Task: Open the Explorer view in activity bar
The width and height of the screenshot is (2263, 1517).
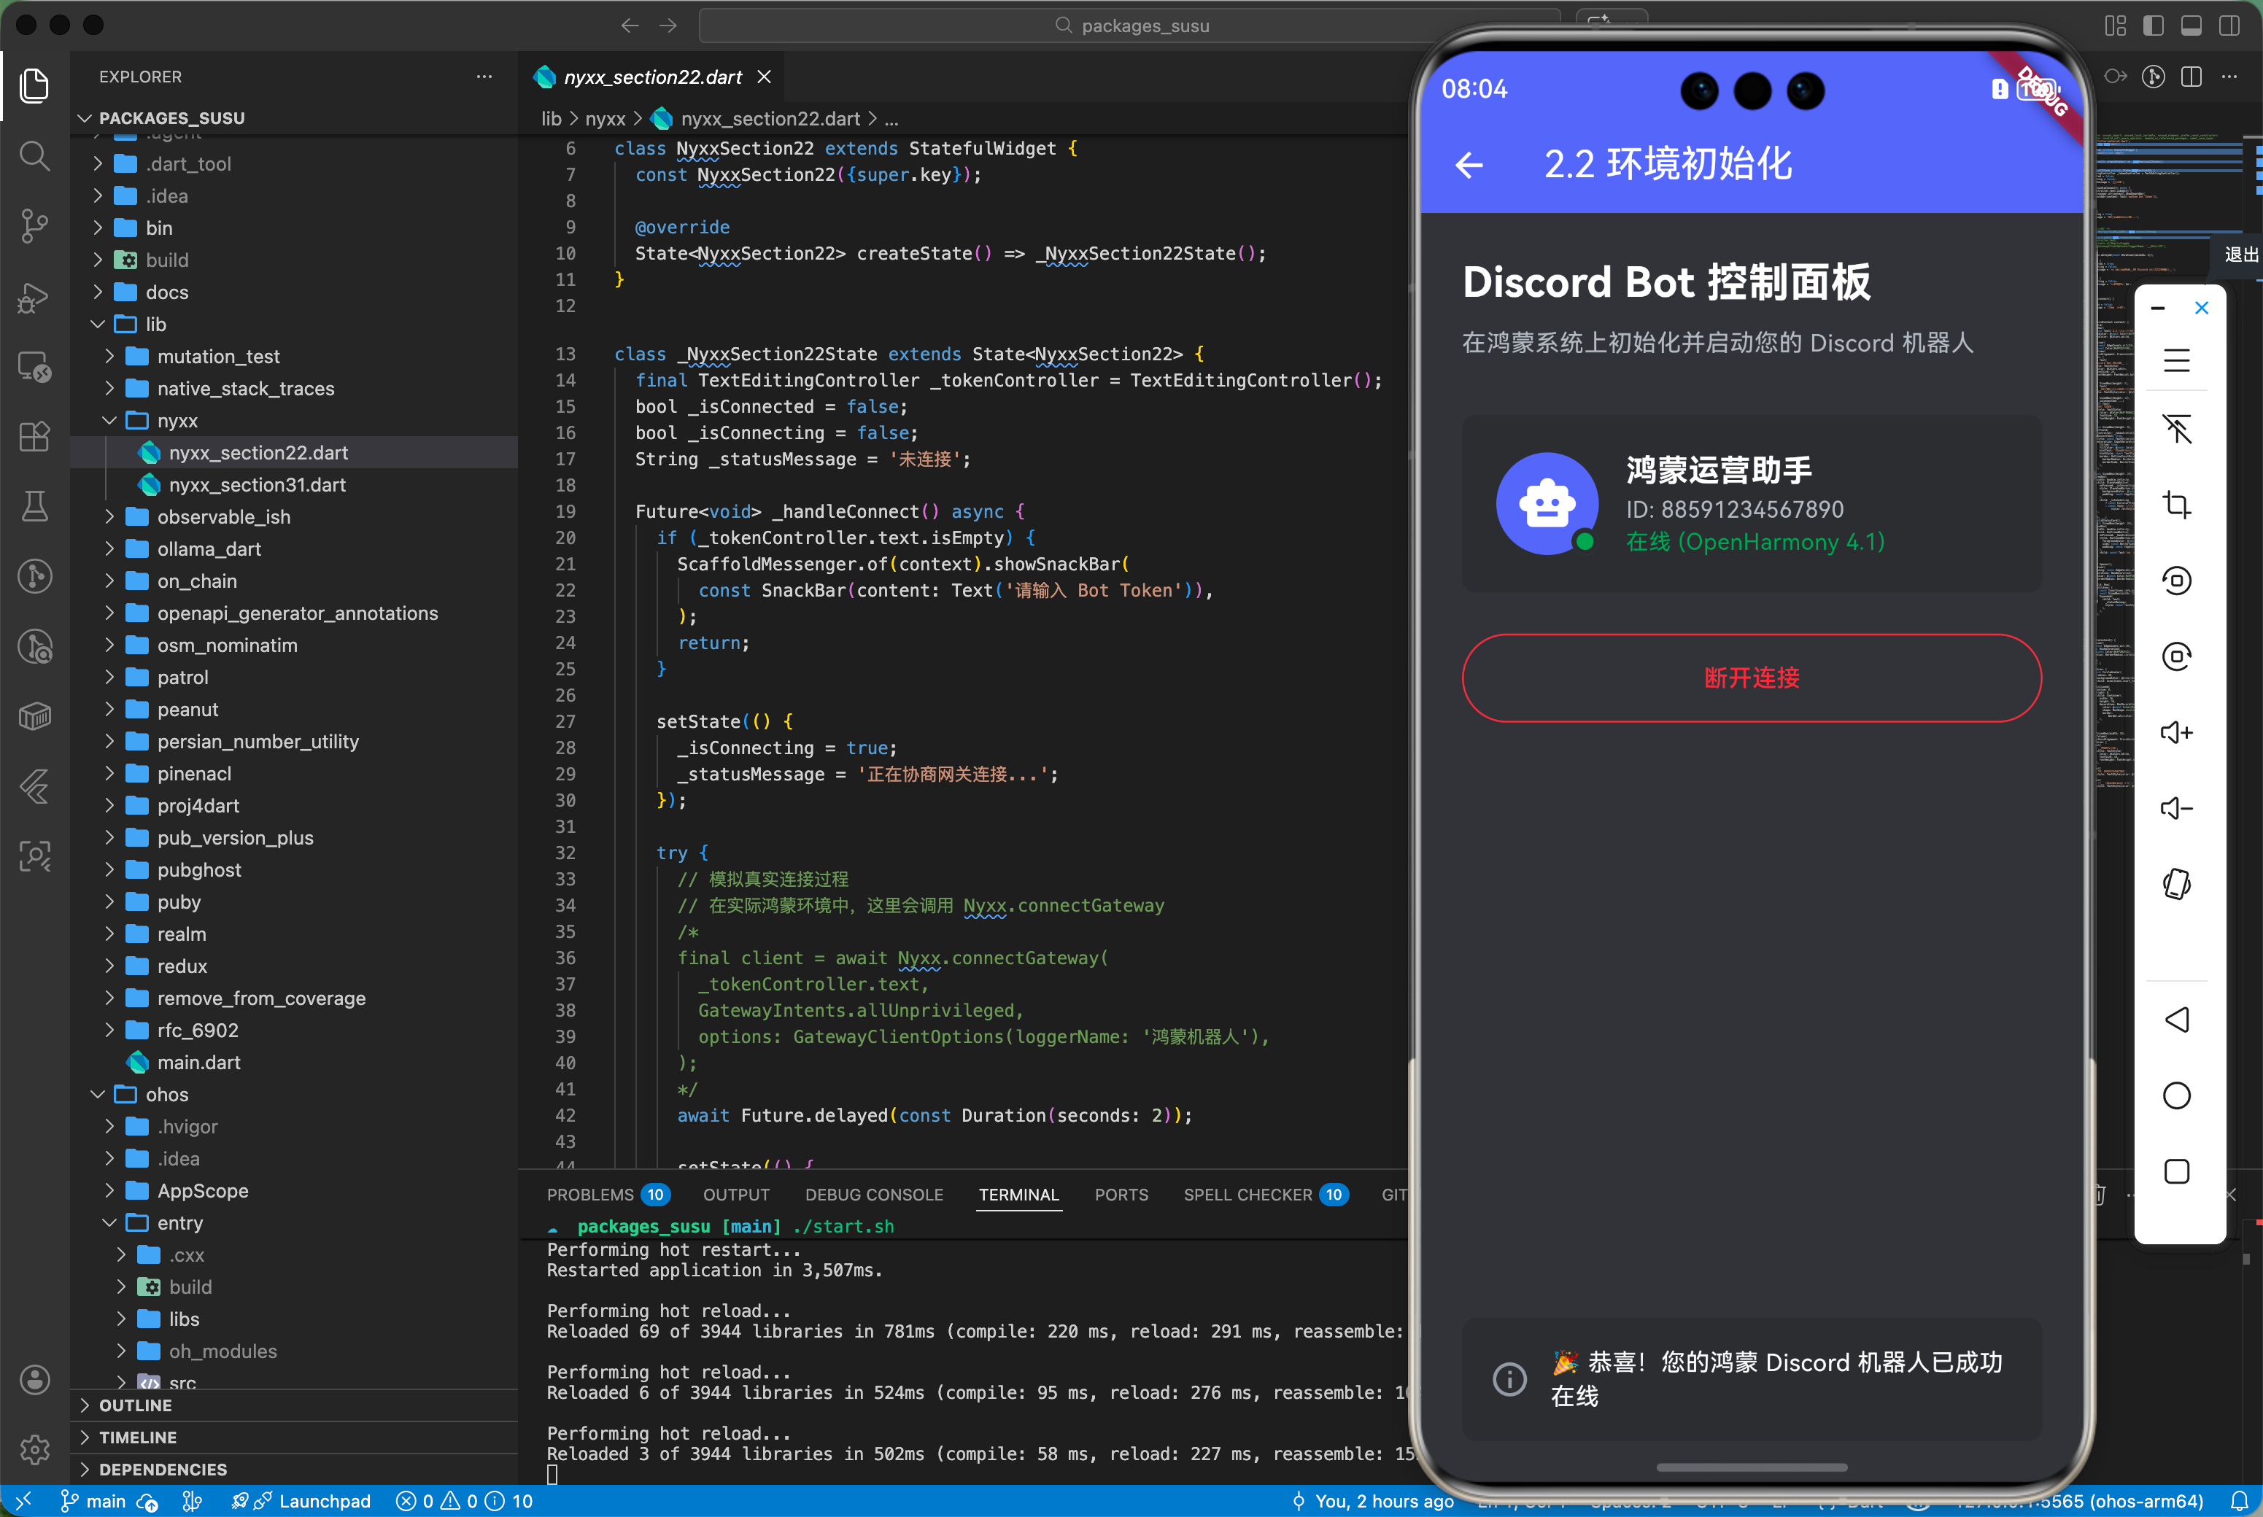Action: [x=35, y=85]
